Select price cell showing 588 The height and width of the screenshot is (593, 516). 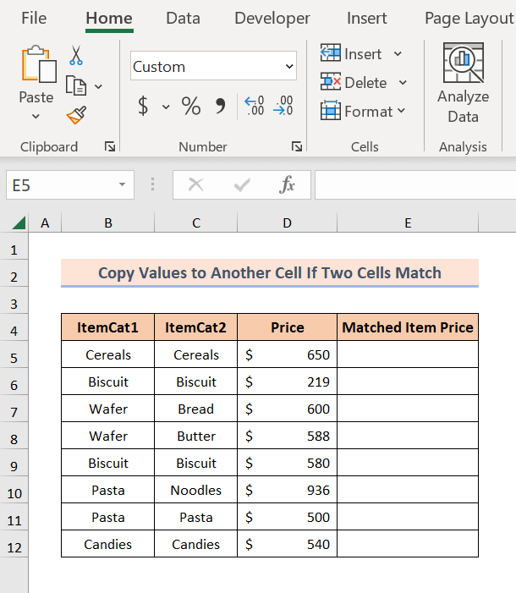tap(287, 436)
